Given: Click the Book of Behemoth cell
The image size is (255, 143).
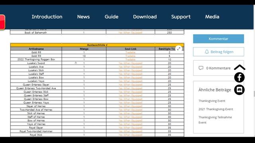Looking at the screenshot, I should click(36, 33).
